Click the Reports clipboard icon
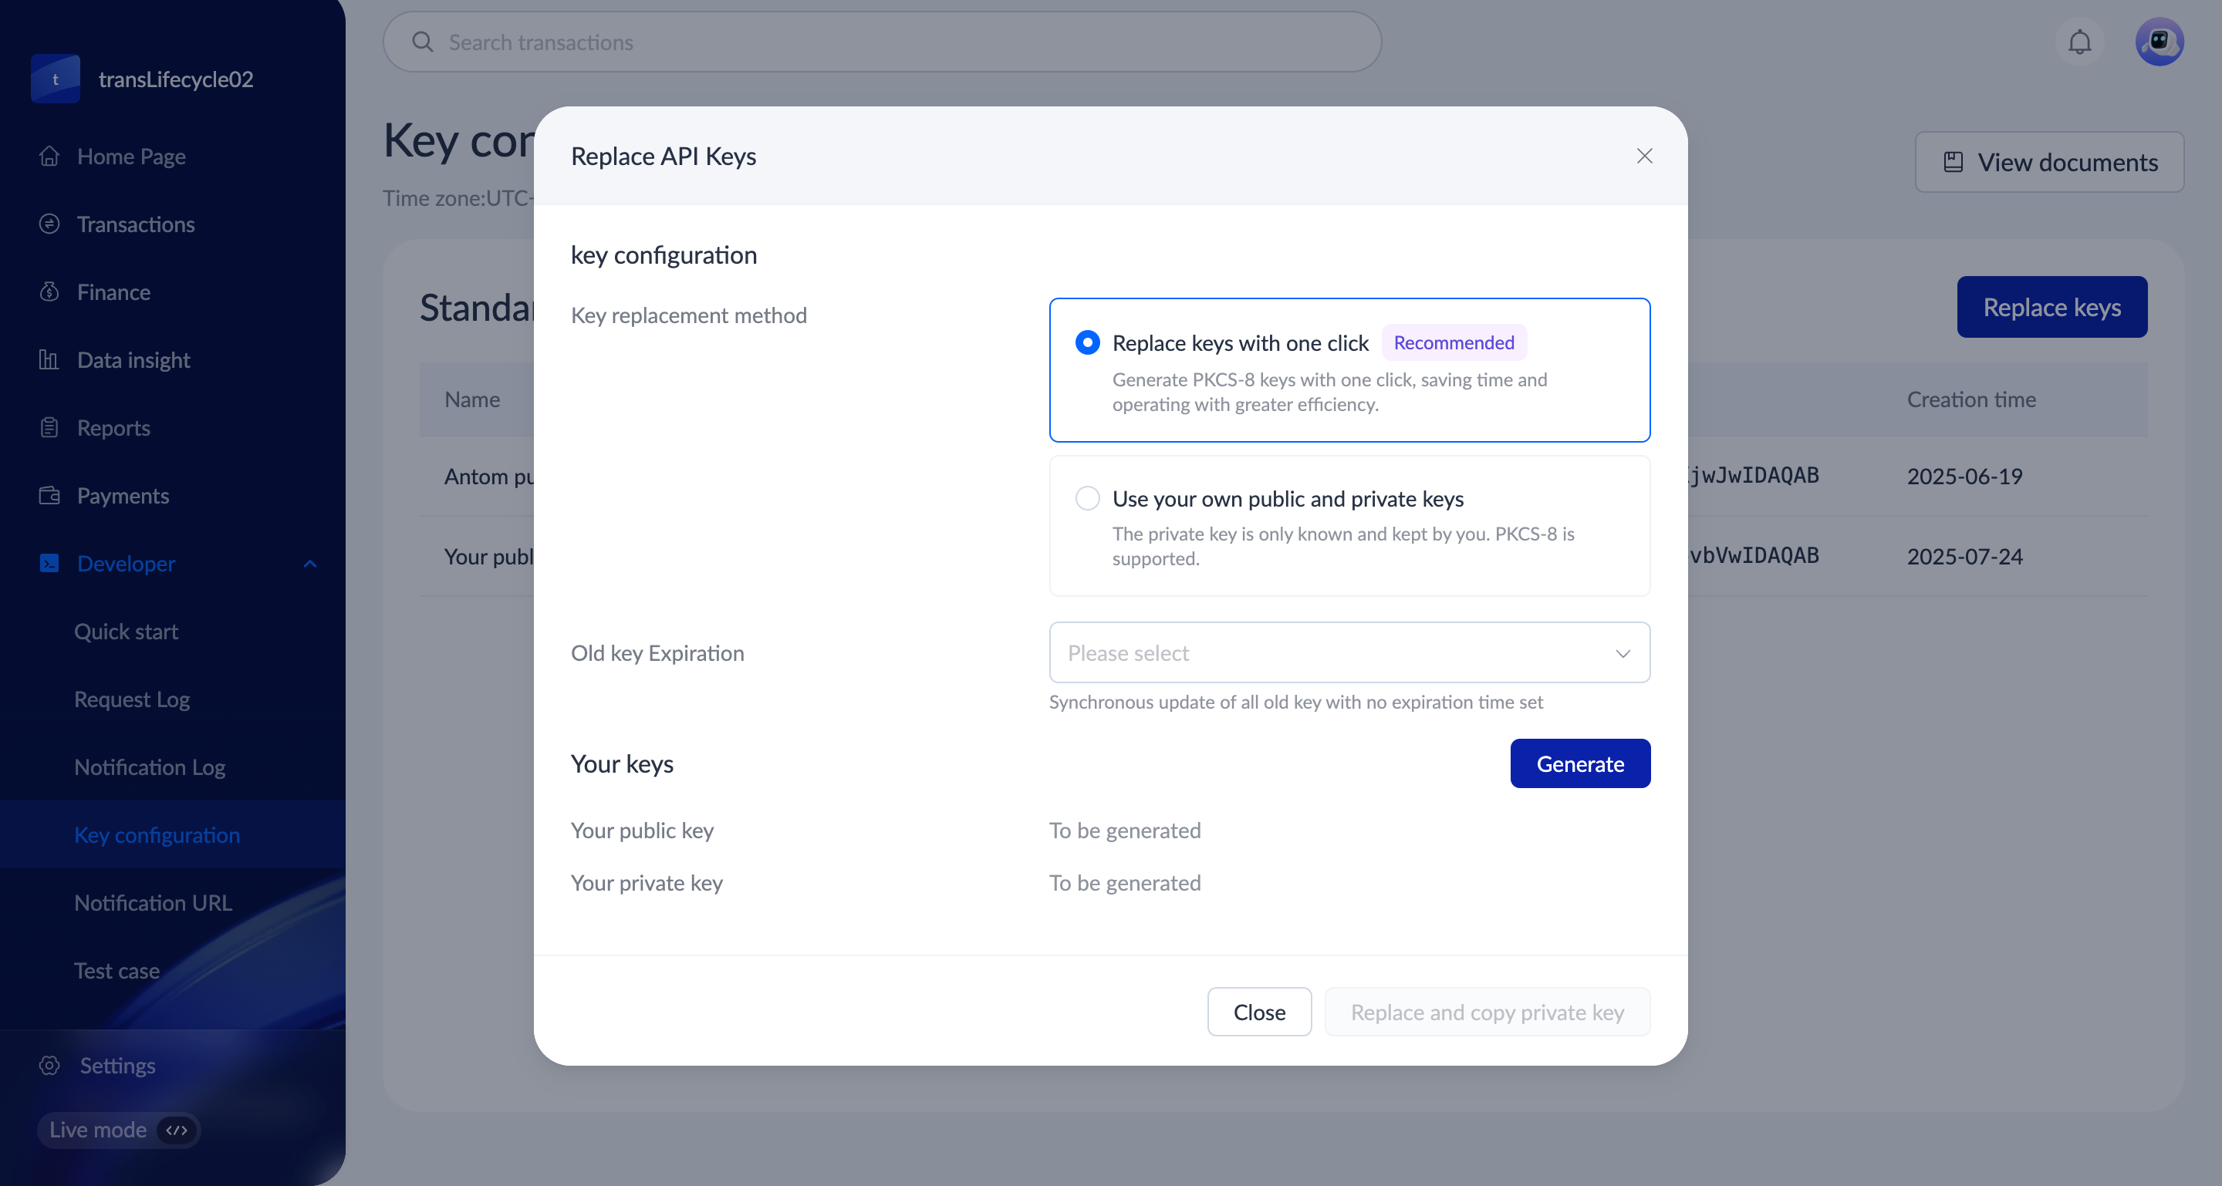The height and width of the screenshot is (1186, 2222). click(x=49, y=427)
